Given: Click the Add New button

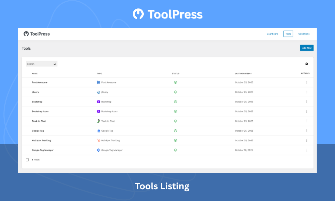Looking at the screenshot, I should click(307, 48).
